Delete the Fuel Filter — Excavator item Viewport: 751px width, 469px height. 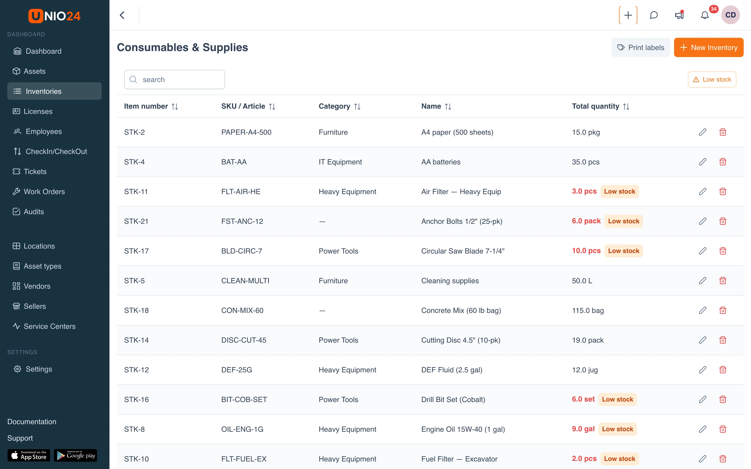[723, 459]
